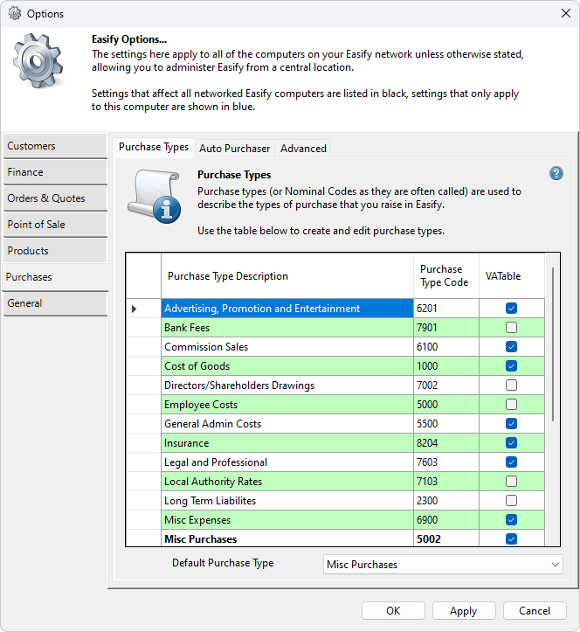Click the Apply button

pos(463,611)
